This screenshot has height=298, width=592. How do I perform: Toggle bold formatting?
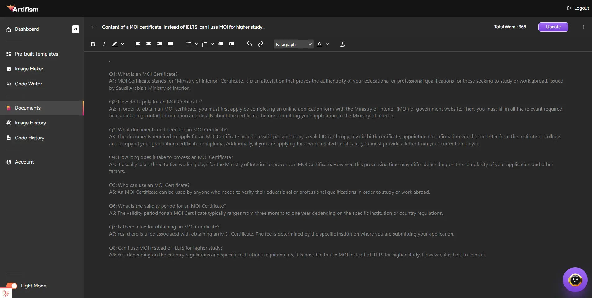coord(93,44)
